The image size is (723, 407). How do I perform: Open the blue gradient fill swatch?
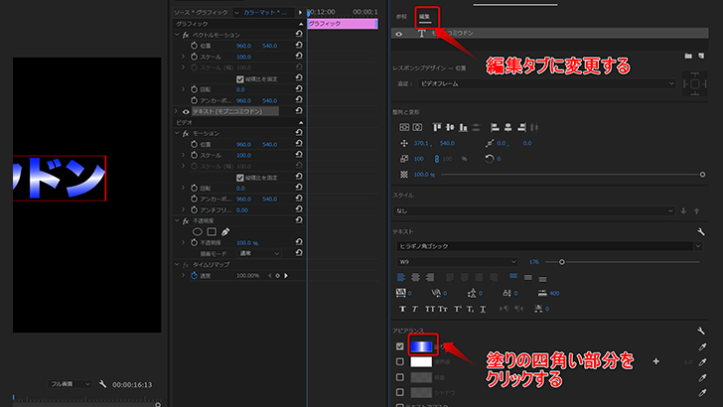(421, 346)
